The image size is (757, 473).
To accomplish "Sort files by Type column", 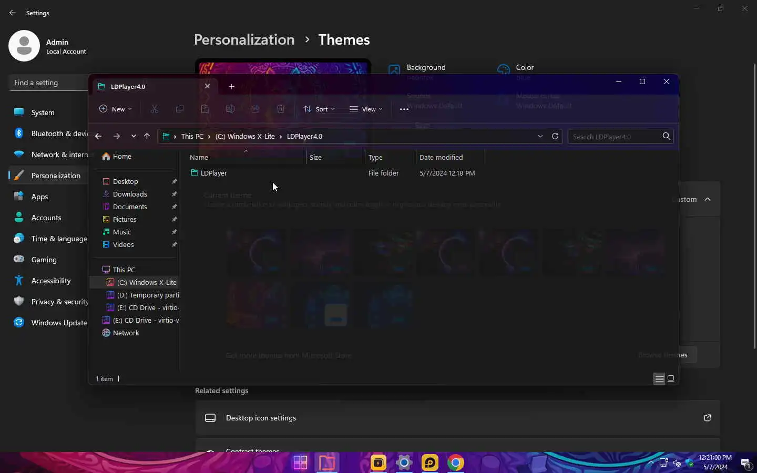I will (390, 157).
